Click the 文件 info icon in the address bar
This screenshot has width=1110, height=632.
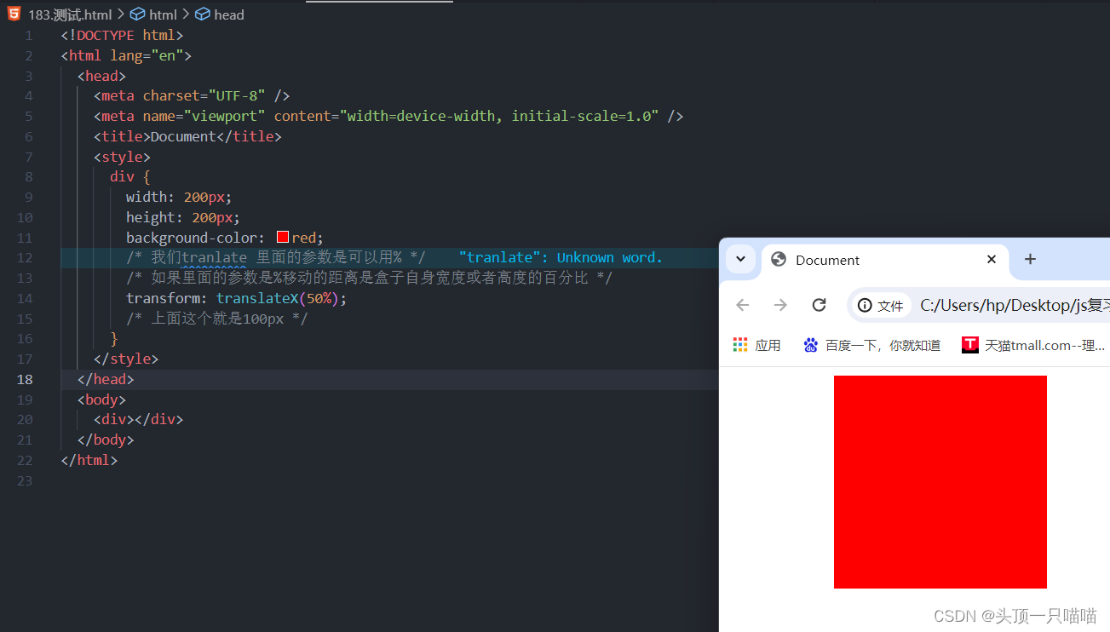[863, 304]
